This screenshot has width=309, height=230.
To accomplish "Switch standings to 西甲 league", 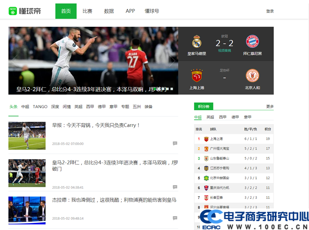I will (223, 117).
